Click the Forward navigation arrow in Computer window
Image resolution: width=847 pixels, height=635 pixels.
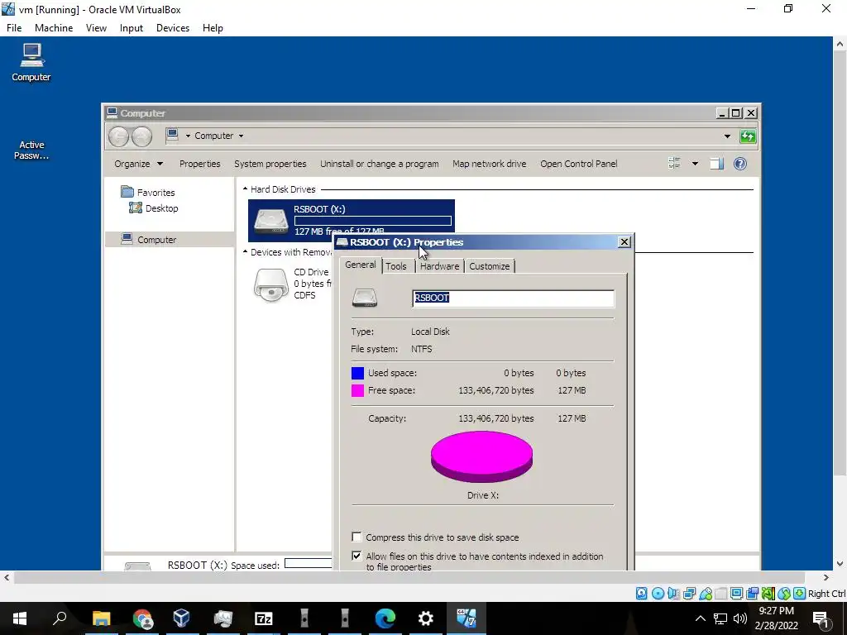click(x=141, y=136)
